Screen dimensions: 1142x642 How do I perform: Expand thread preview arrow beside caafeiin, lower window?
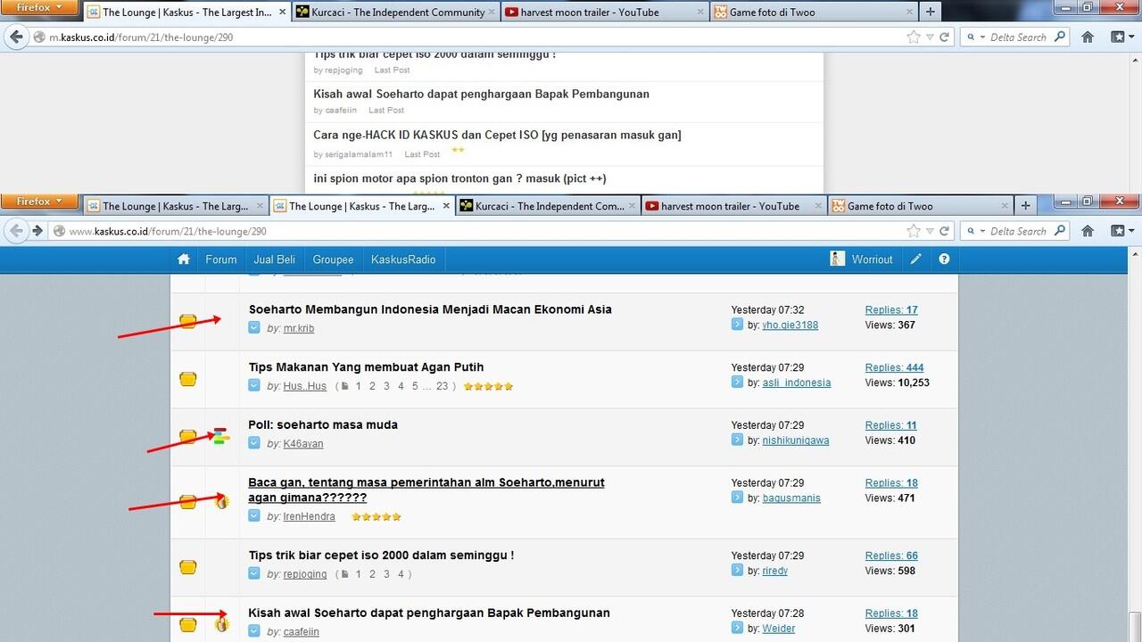(x=254, y=631)
